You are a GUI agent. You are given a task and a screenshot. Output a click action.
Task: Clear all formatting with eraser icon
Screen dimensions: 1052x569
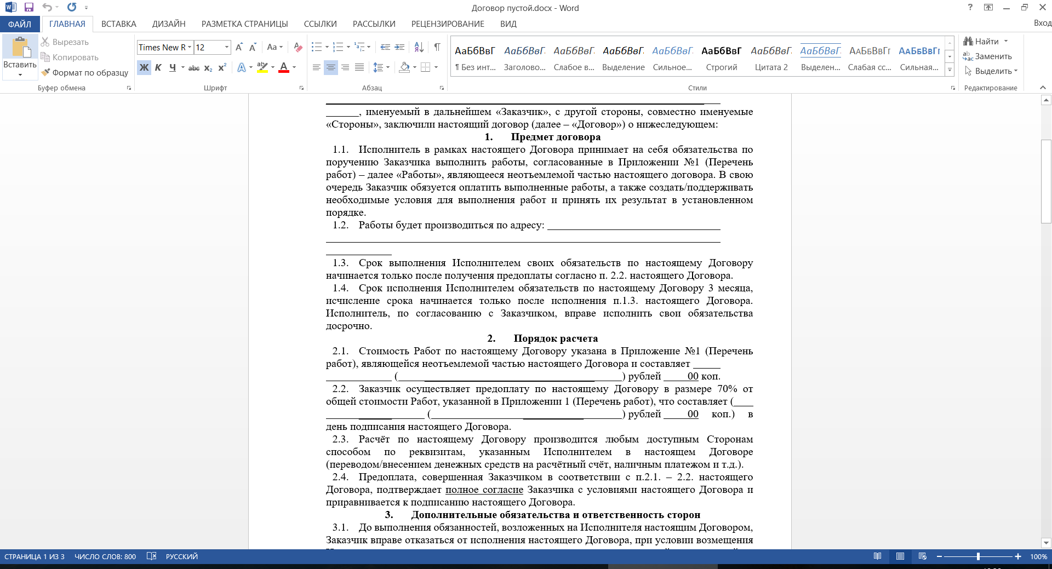298,48
